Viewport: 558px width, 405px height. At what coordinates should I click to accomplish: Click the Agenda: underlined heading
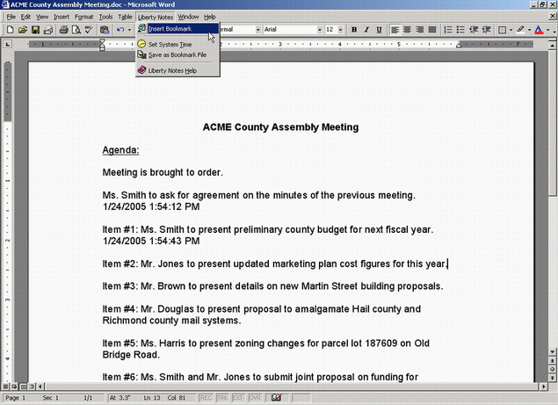120,150
